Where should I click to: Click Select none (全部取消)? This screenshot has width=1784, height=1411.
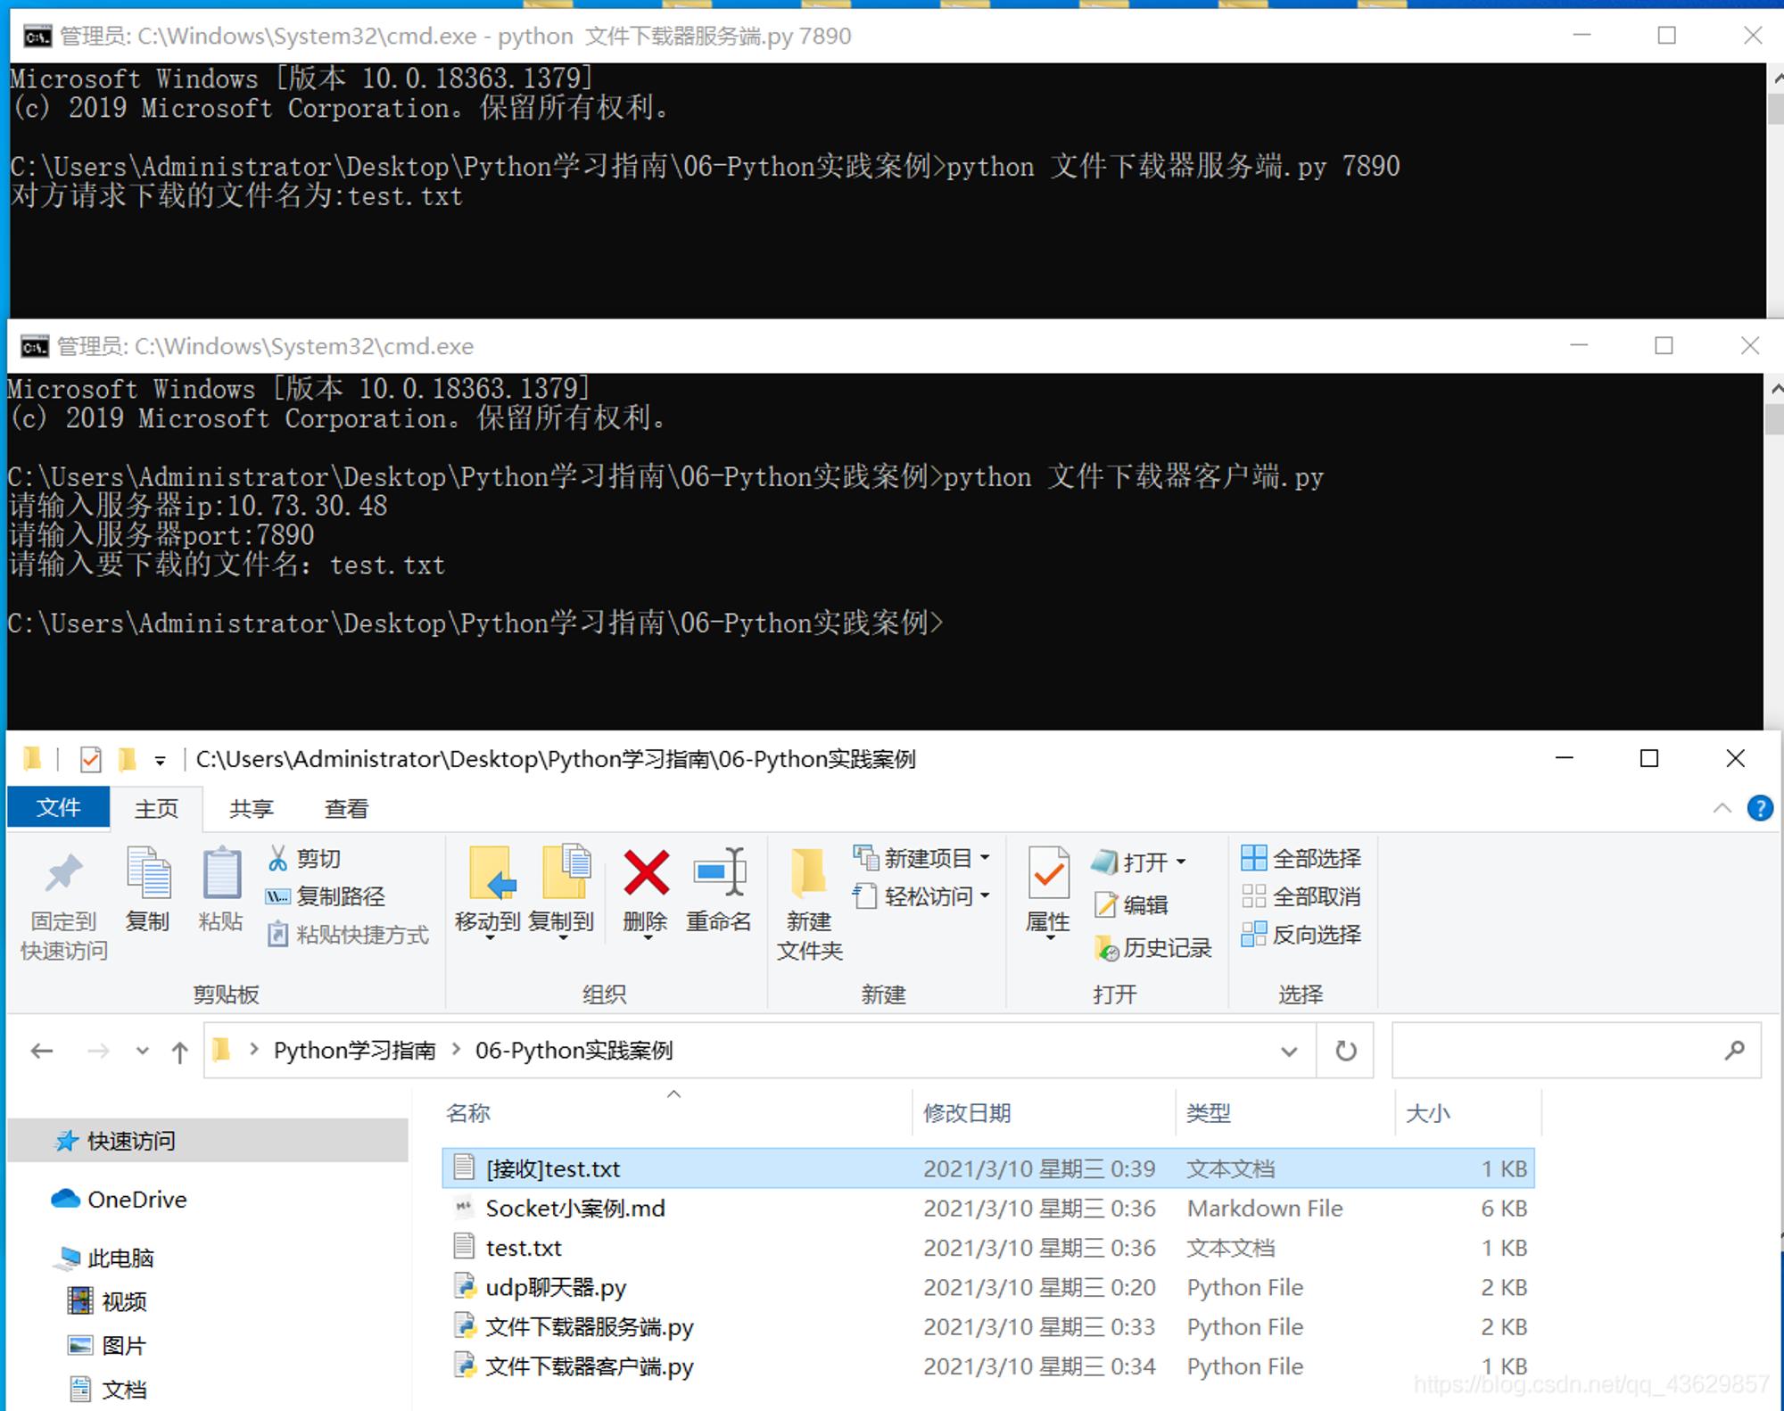click(x=1301, y=896)
